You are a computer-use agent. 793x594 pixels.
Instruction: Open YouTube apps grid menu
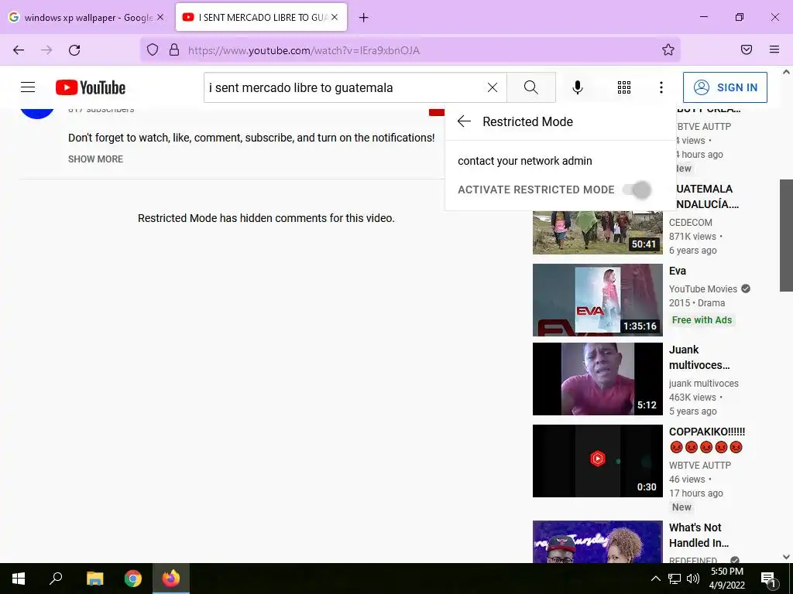[x=624, y=87]
